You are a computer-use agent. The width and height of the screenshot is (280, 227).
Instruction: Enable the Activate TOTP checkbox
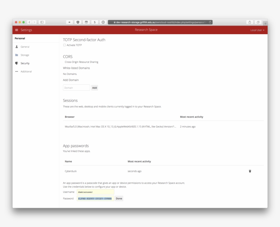tap(64, 45)
